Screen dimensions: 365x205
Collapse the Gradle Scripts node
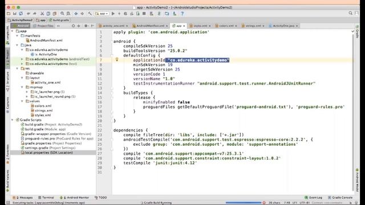point(13,120)
